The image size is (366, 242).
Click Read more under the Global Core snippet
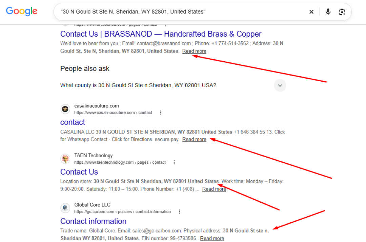[212, 238]
